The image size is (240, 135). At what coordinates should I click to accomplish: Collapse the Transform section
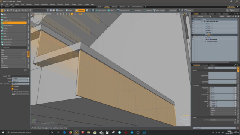[192, 85]
